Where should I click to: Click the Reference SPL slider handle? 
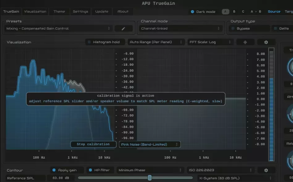click(150, 178)
